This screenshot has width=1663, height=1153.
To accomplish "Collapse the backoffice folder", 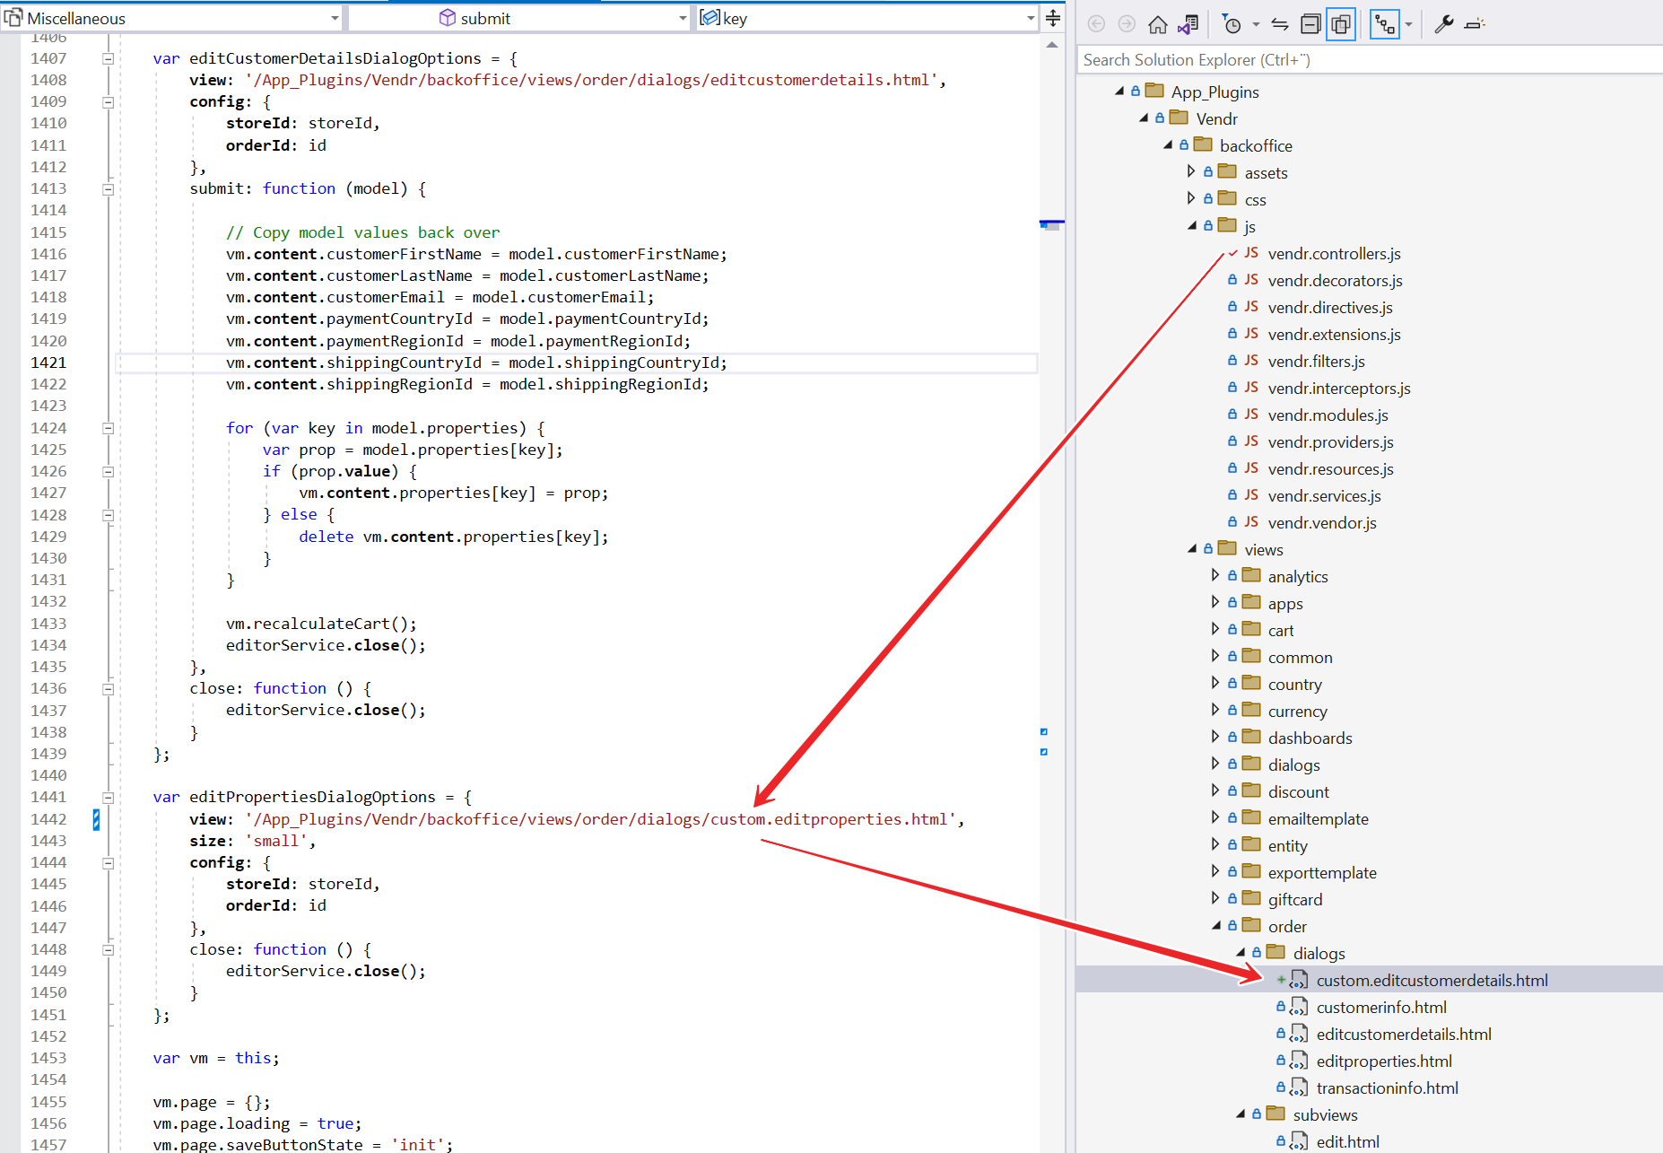I will [1168, 144].
